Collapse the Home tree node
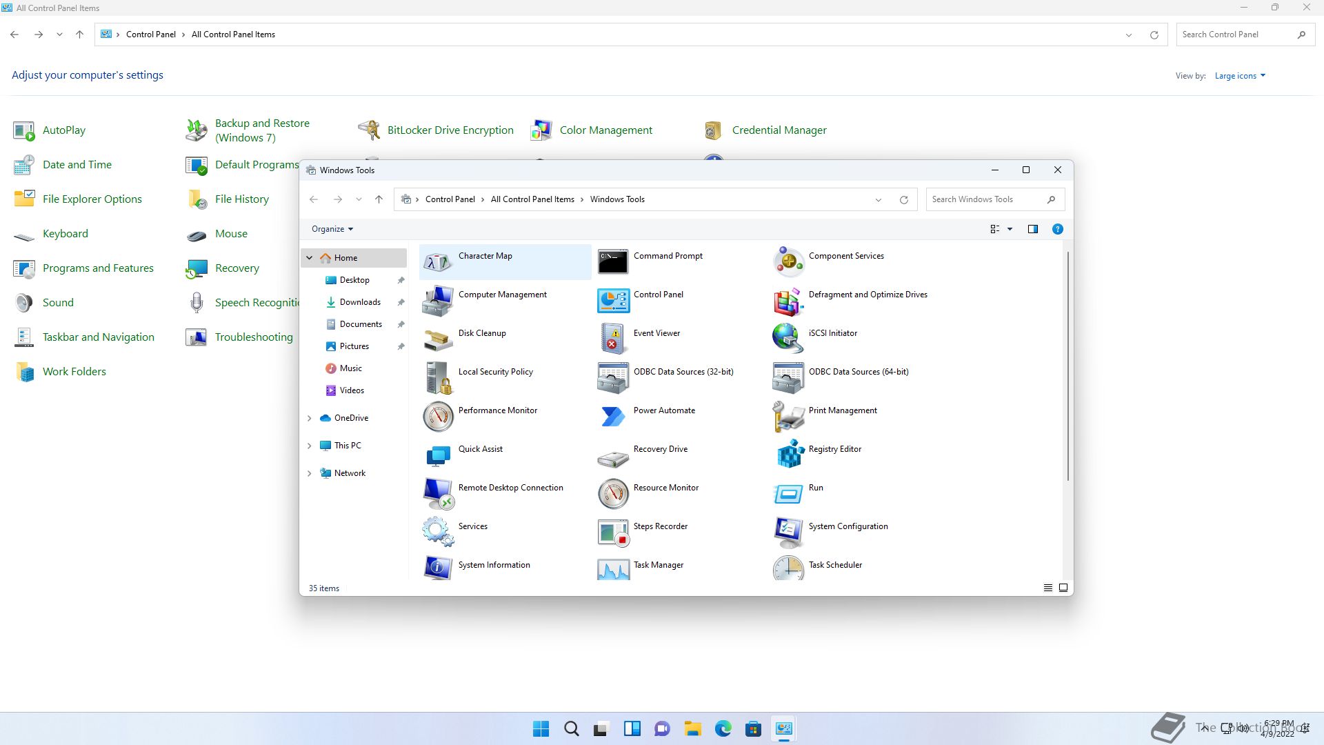This screenshot has width=1324, height=745. point(310,258)
